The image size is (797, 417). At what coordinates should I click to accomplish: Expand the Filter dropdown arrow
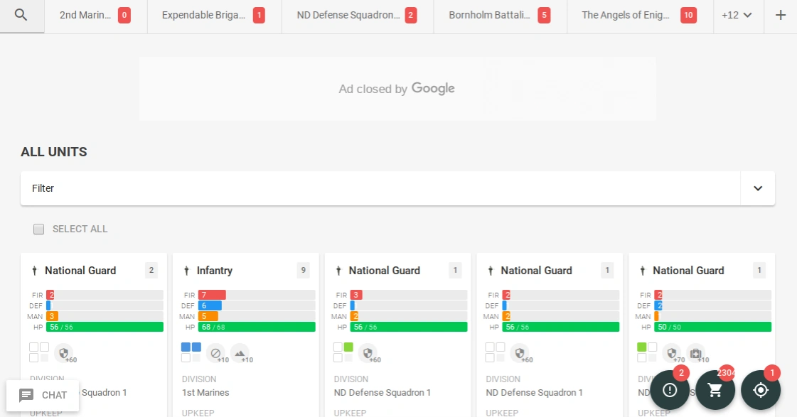[758, 188]
